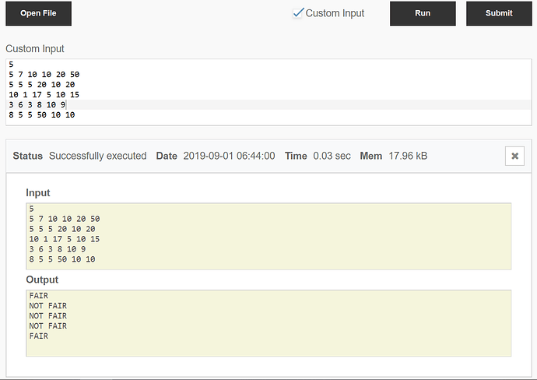
Task: Click '5 7 10 10 20 50' in results Input box
Action: click(65, 219)
